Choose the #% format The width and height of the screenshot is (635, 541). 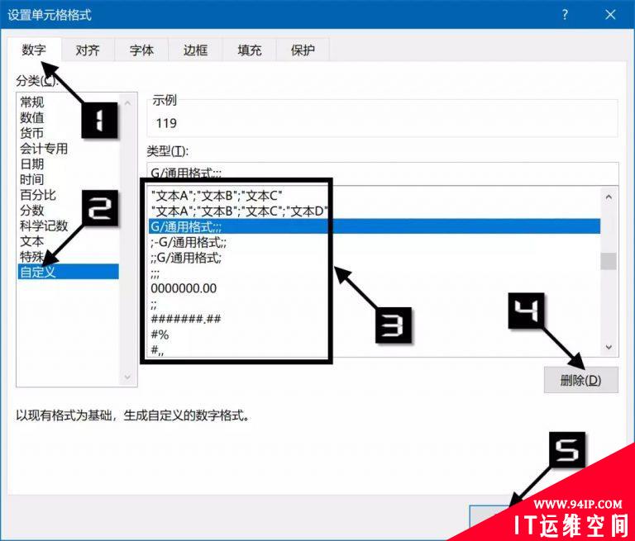pyautogui.click(x=375, y=335)
